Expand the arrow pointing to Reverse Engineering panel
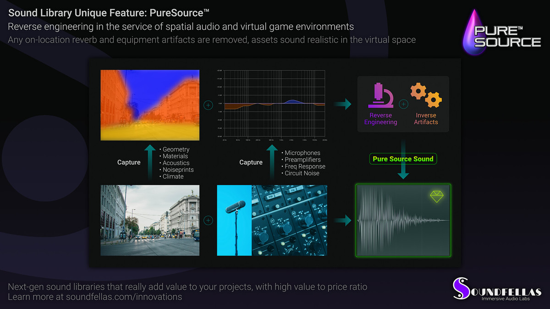 343,104
